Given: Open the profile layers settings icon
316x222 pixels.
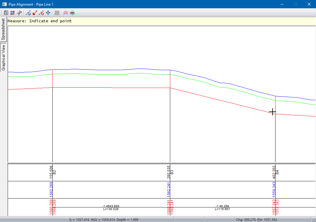Looking at the screenshot, I should click(x=66, y=13).
